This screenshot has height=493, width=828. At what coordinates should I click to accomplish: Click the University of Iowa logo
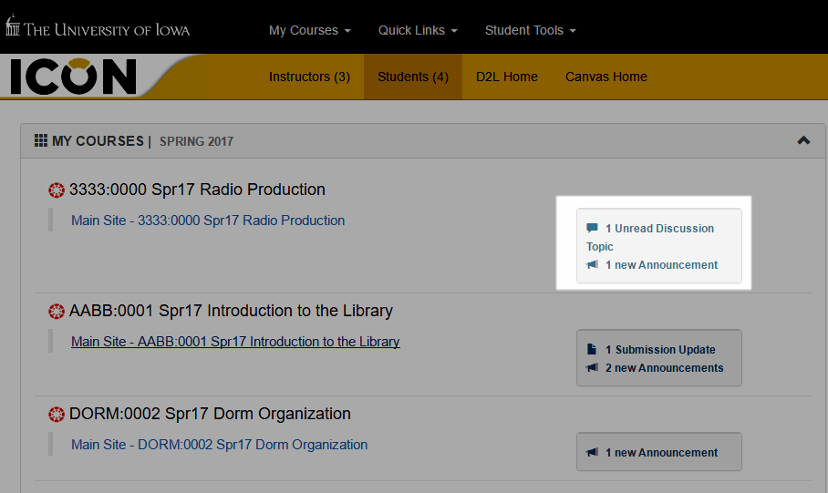coord(98,27)
